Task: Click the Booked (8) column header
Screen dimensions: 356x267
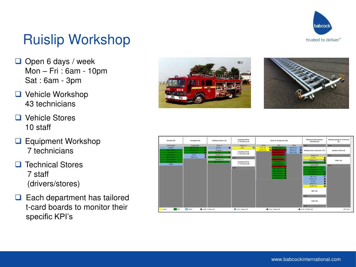Action: click(x=171, y=140)
